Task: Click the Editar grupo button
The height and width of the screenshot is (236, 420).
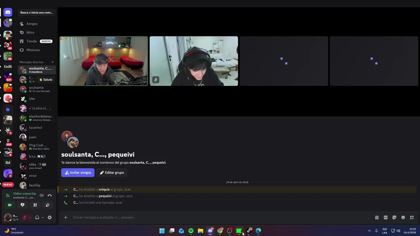Action: (112, 172)
